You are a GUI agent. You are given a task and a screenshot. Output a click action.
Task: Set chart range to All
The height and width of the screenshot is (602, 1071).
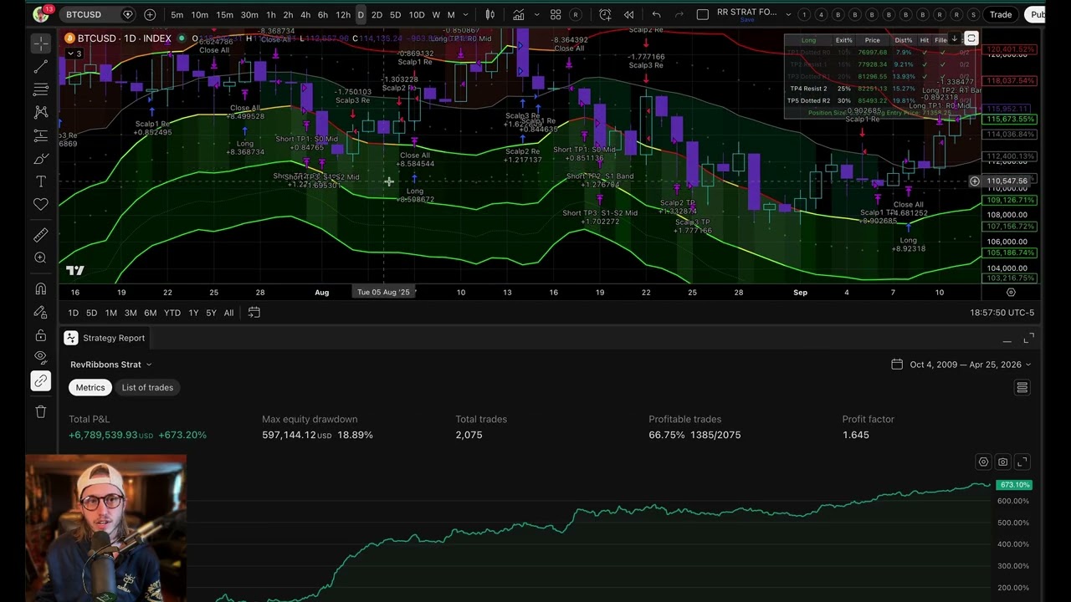click(x=228, y=313)
